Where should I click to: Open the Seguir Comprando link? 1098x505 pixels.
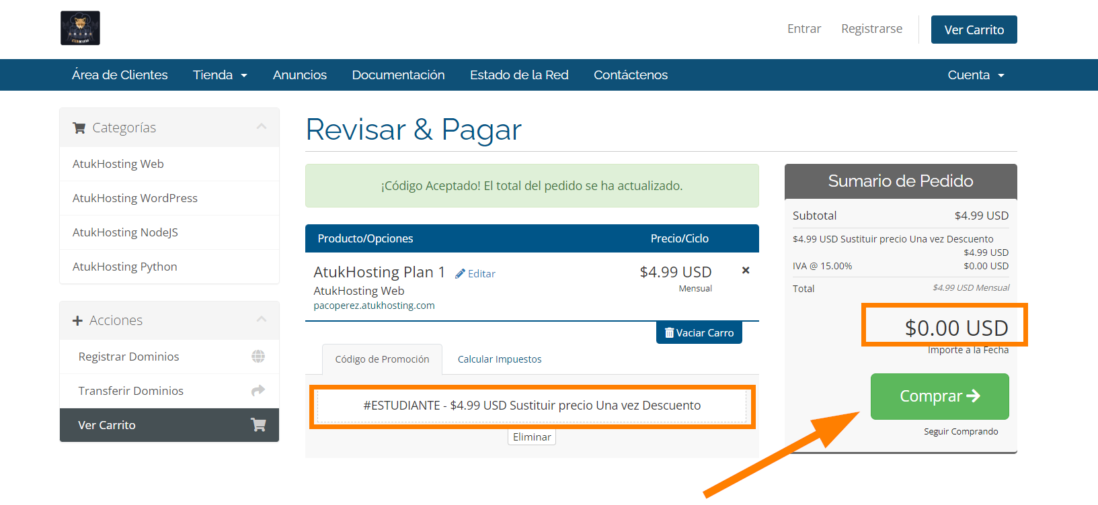960,432
